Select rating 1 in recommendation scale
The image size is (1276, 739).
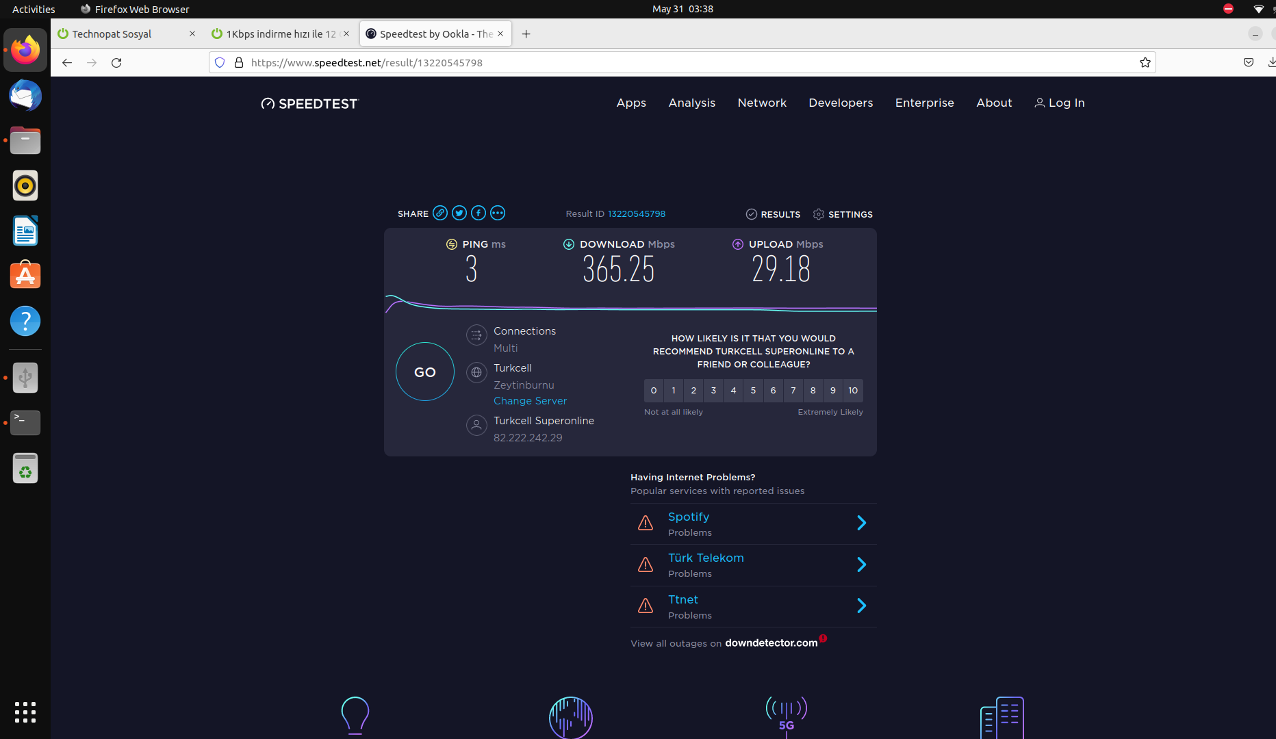(674, 391)
